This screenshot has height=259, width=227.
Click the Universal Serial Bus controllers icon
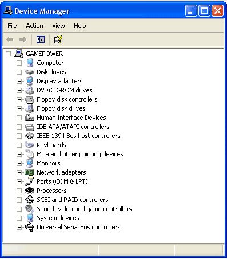pyautogui.click(x=30, y=227)
